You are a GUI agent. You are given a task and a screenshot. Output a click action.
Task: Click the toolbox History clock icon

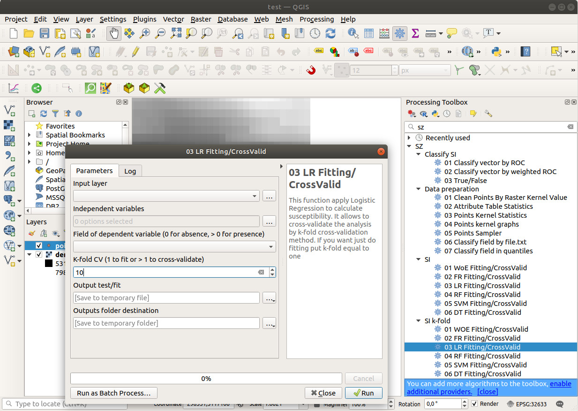coord(447,114)
